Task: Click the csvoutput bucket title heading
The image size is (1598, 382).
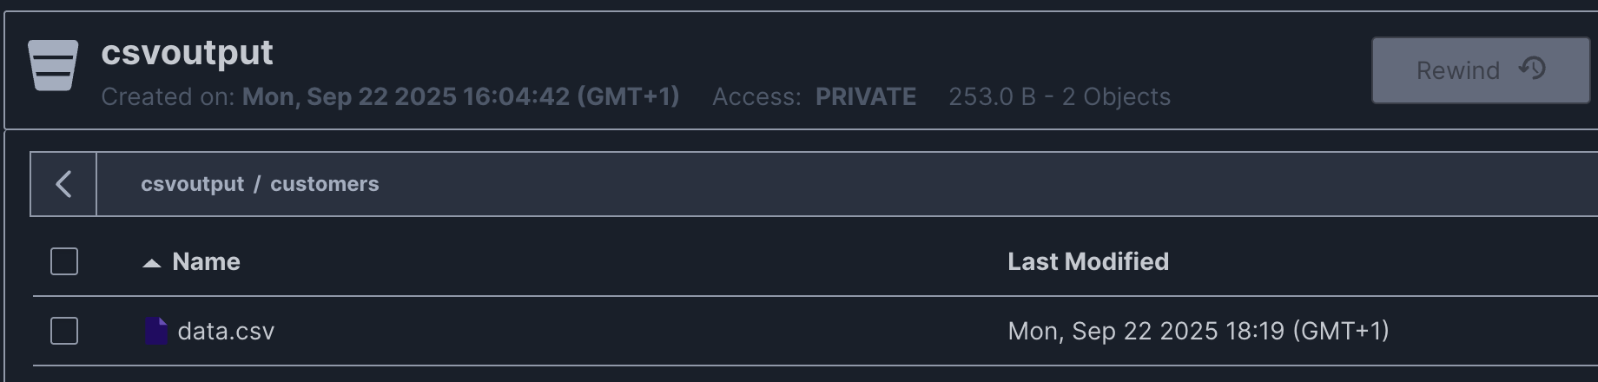Action: coord(187,53)
